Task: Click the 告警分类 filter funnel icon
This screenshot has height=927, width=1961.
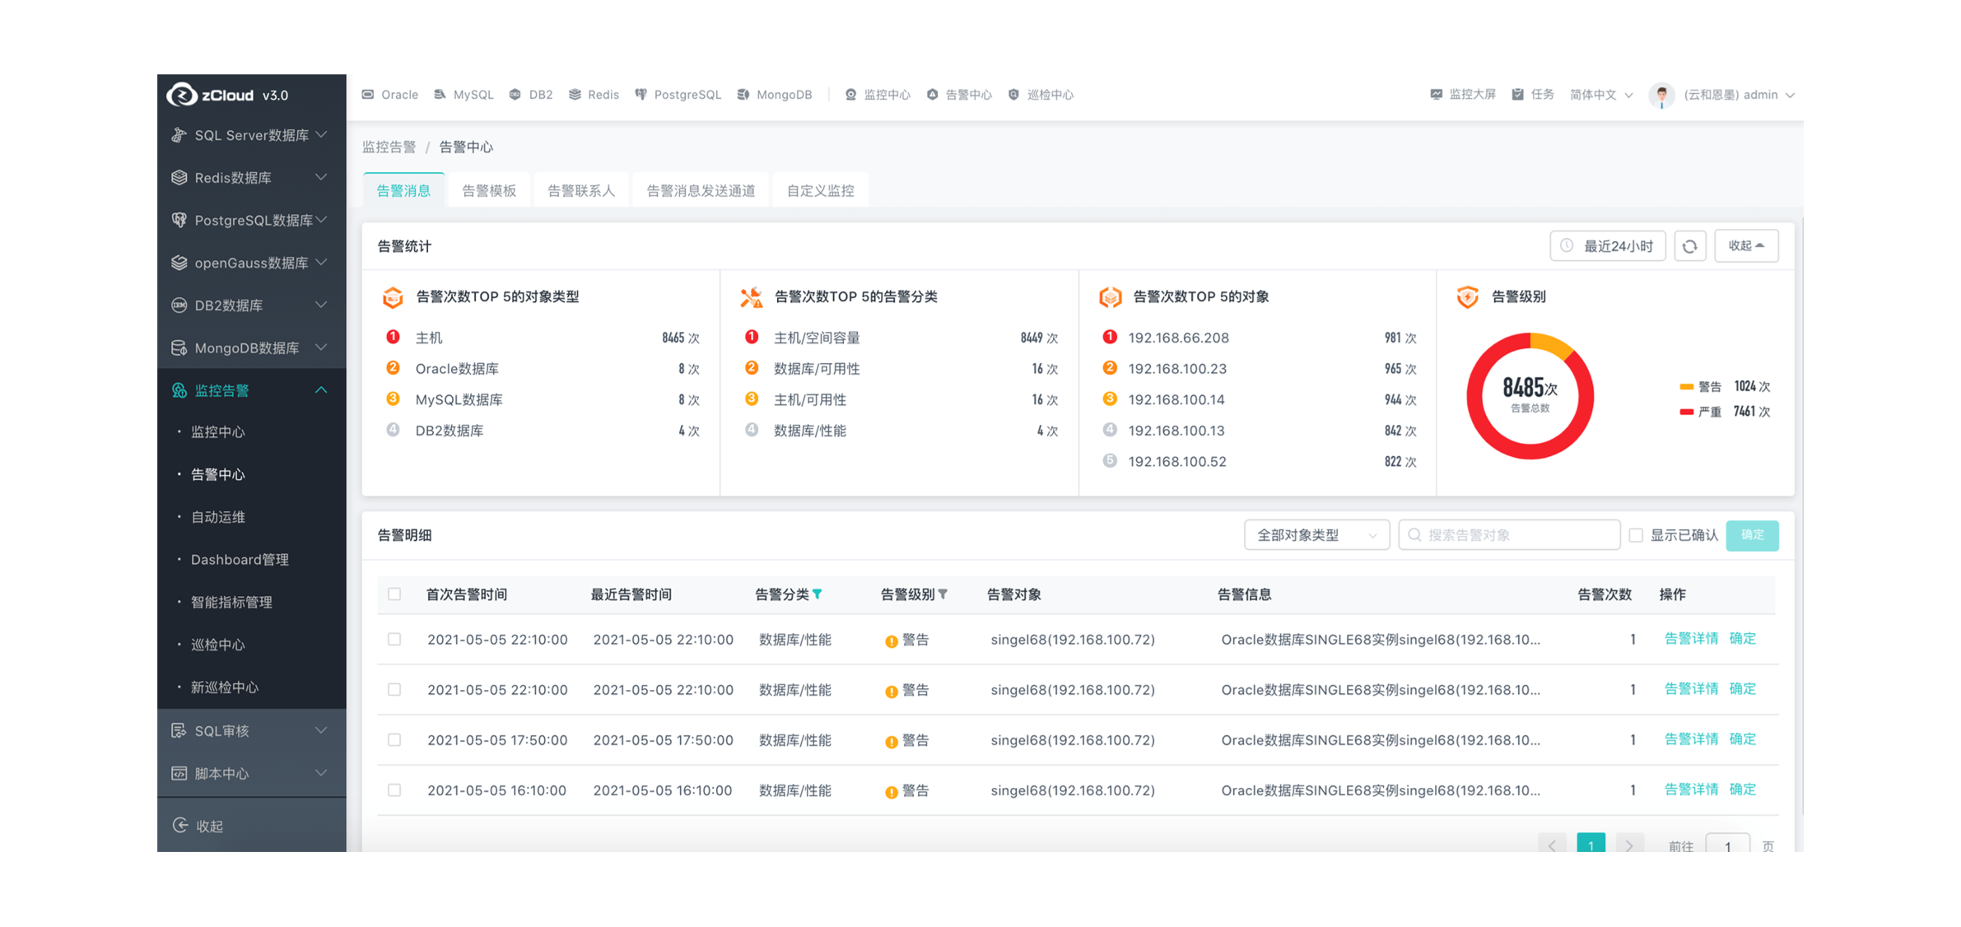Action: [x=817, y=594]
